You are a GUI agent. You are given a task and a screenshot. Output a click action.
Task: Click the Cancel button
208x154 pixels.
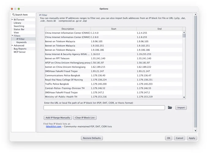179,138
